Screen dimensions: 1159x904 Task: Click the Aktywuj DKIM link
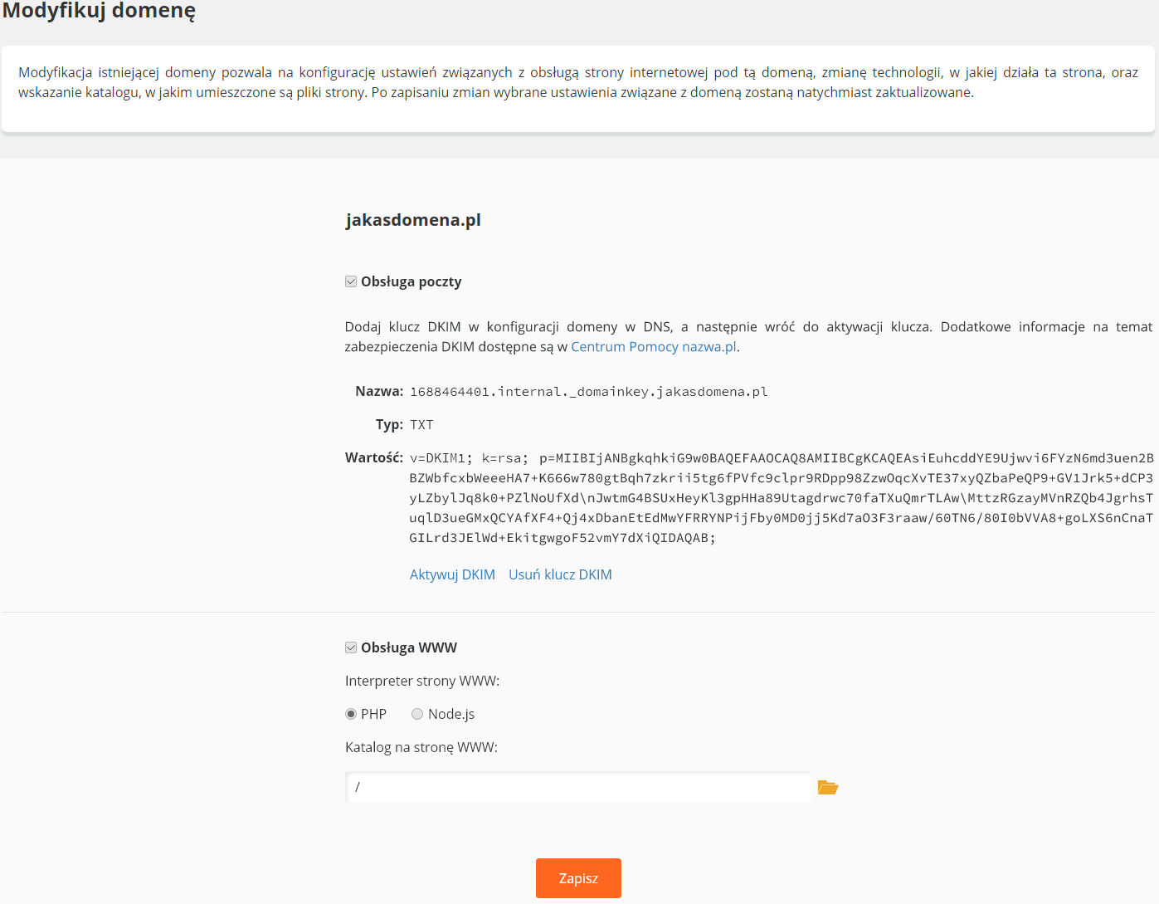tap(452, 574)
